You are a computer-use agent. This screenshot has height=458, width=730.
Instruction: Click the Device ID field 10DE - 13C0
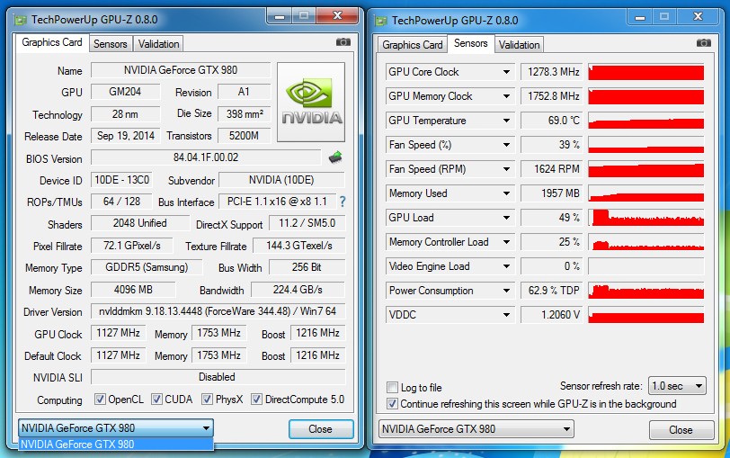pos(122,180)
